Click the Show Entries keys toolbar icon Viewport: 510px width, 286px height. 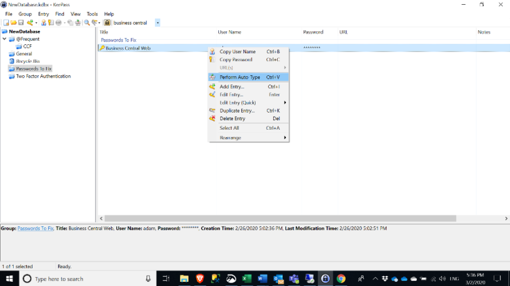click(94, 23)
